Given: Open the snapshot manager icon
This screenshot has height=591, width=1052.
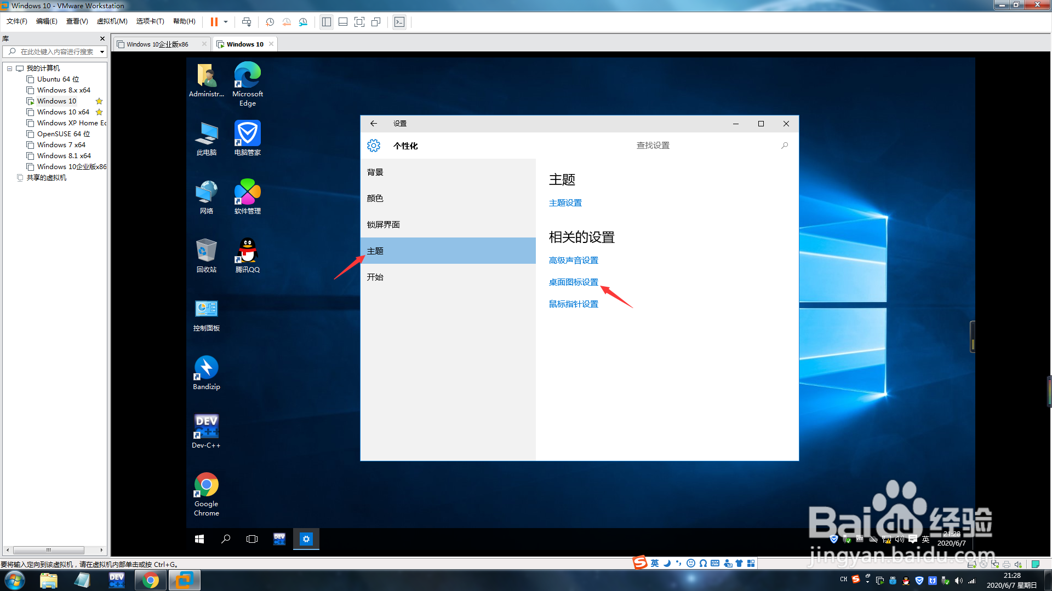Looking at the screenshot, I should (x=303, y=22).
